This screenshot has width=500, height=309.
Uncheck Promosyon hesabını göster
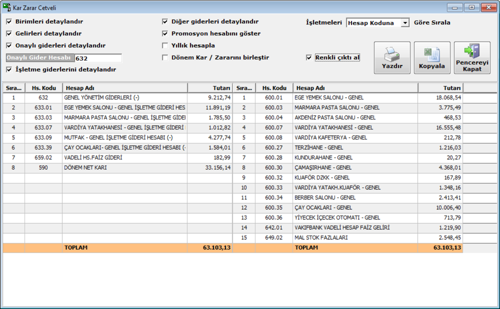click(165, 34)
